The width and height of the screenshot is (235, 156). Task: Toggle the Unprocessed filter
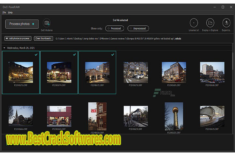[x=138, y=28]
